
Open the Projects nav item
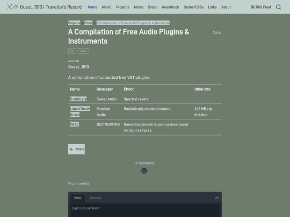click(122, 7)
